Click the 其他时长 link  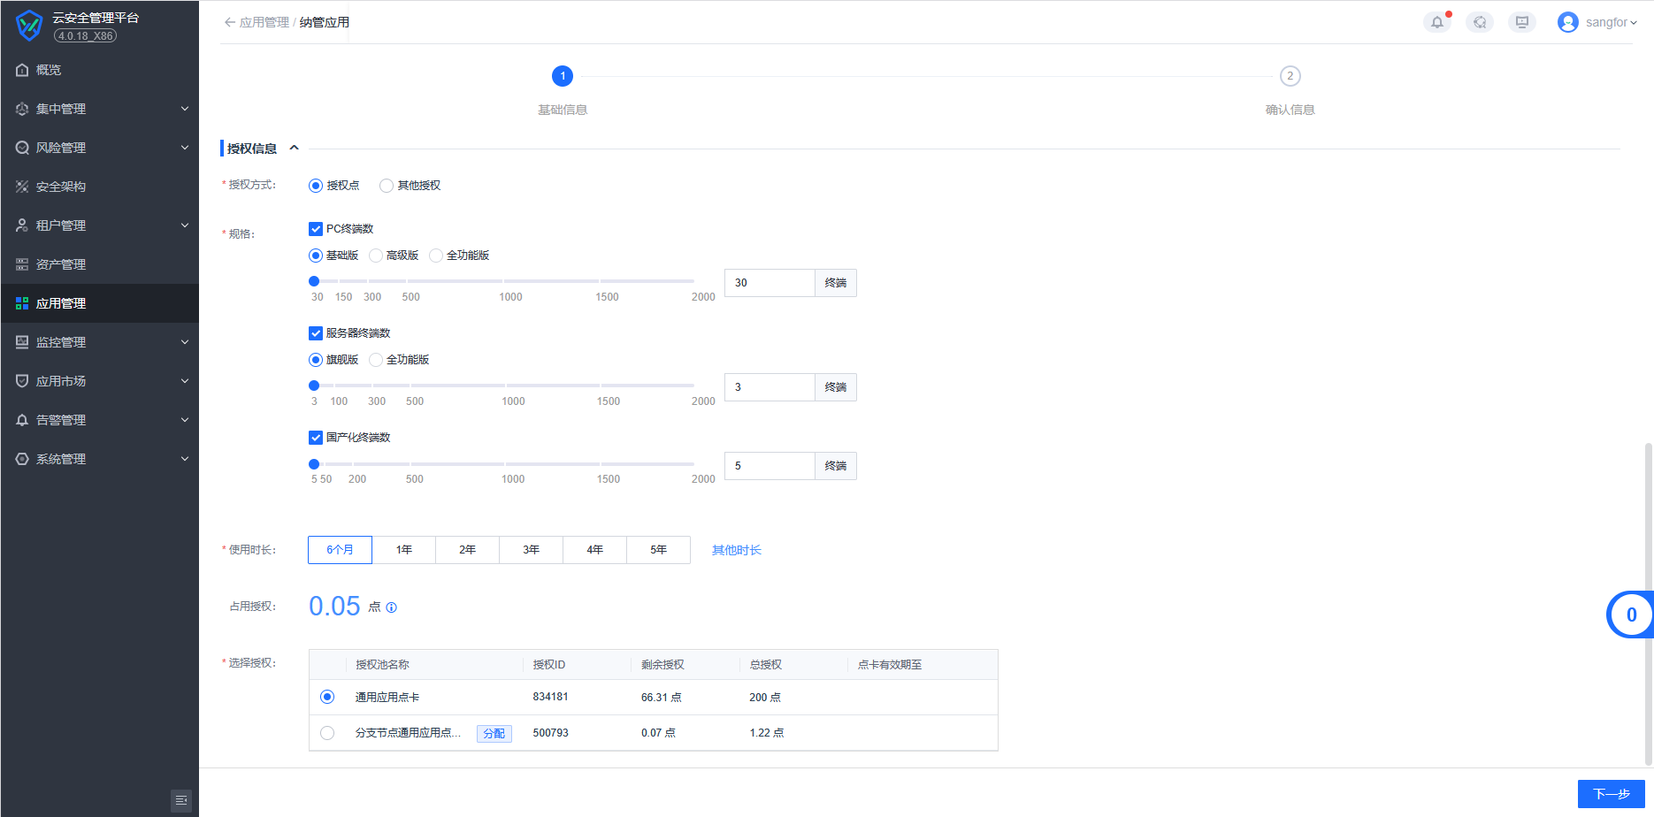736,550
